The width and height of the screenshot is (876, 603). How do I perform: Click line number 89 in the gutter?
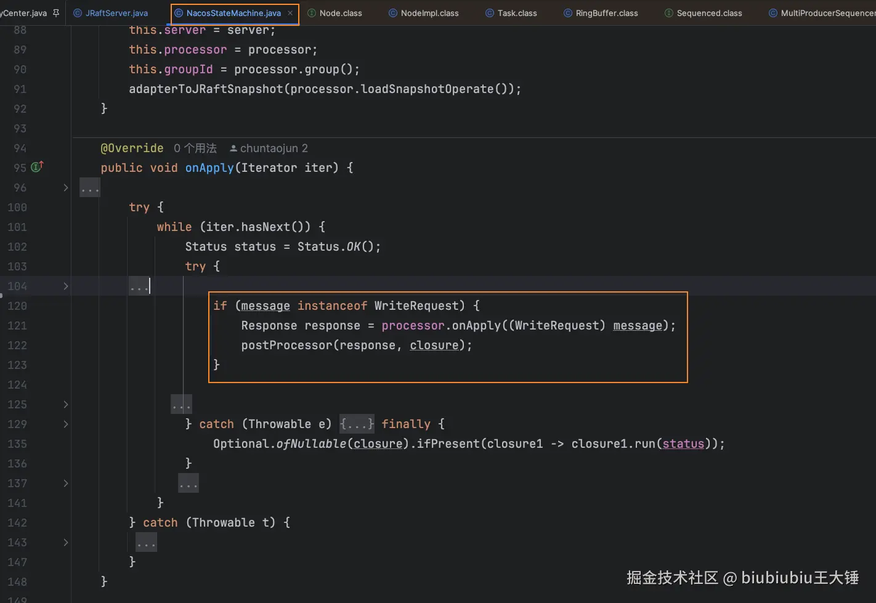(20, 49)
